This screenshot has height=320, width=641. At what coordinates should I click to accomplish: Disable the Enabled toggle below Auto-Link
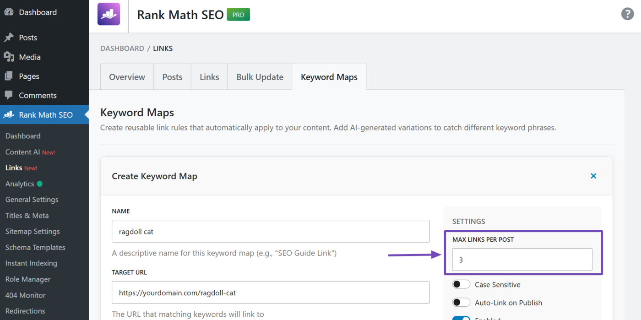pyautogui.click(x=461, y=318)
